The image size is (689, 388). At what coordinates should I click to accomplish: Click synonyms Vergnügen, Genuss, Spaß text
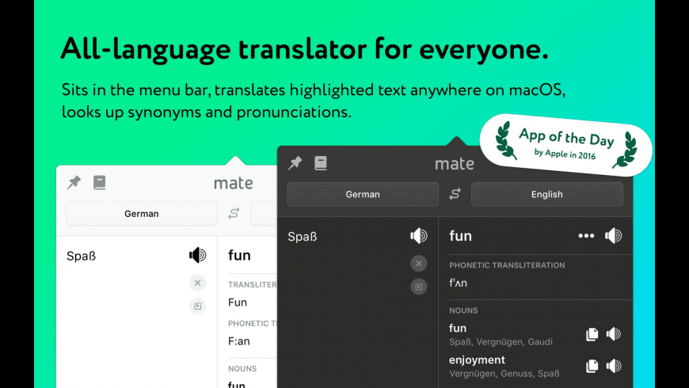click(x=504, y=374)
